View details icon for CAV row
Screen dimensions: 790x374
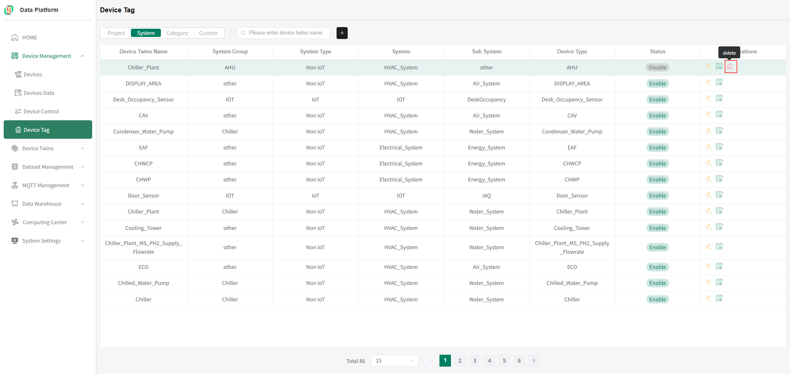click(x=719, y=114)
